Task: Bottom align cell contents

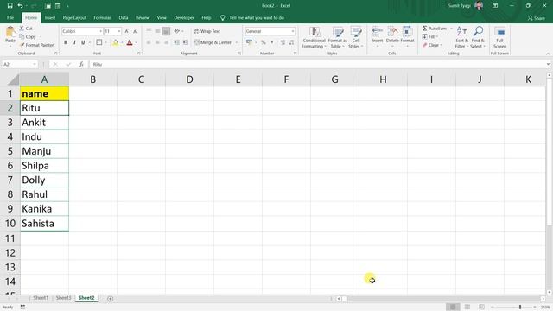Action: point(166,31)
